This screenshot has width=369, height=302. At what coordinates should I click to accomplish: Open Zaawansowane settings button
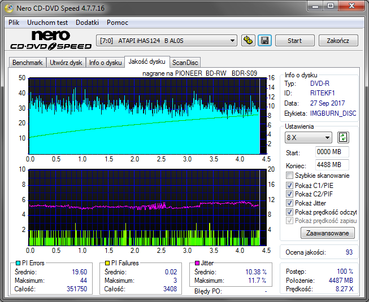tap(328, 233)
